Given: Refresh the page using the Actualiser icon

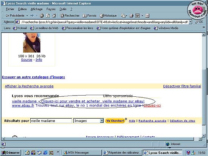Looking at the screenshot, I should 48,15.
